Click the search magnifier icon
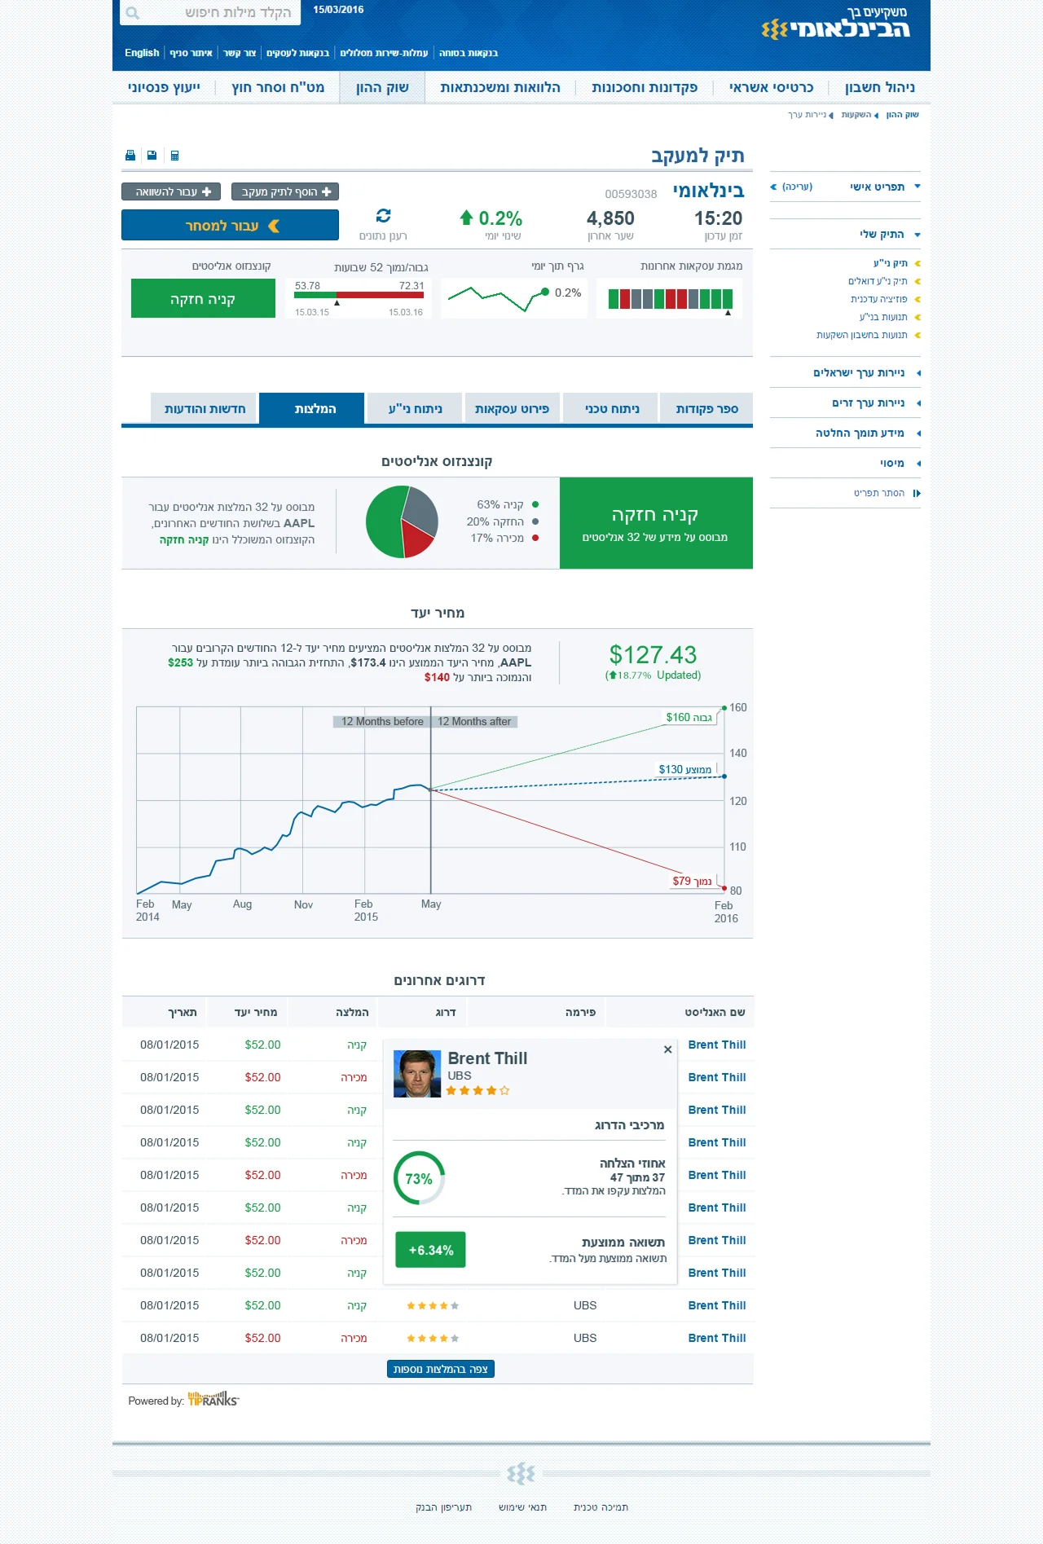This screenshot has width=1043, height=1544. [133, 13]
